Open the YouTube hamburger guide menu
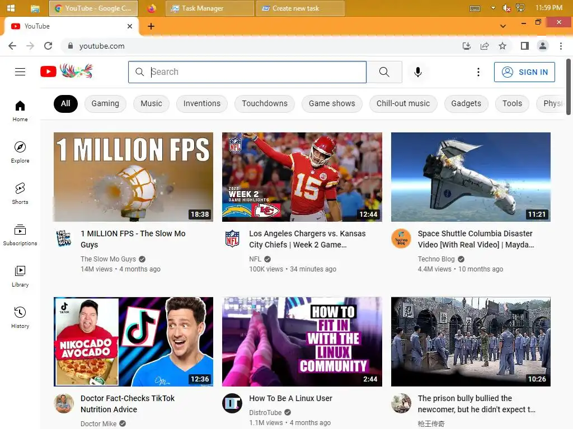Image resolution: width=573 pixels, height=429 pixels. [x=20, y=72]
